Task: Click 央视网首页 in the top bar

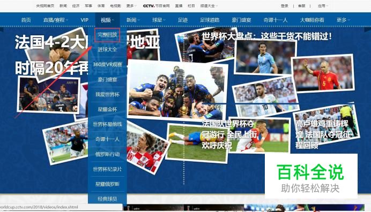Action: 45,6
